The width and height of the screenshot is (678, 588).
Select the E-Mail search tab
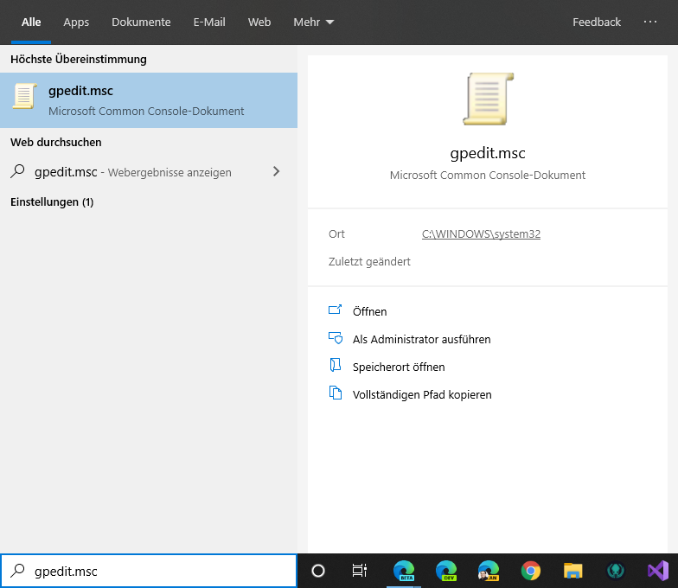(x=209, y=22)
